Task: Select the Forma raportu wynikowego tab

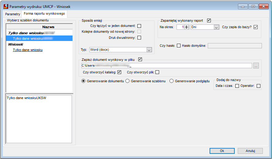Action: pos(44,14)
